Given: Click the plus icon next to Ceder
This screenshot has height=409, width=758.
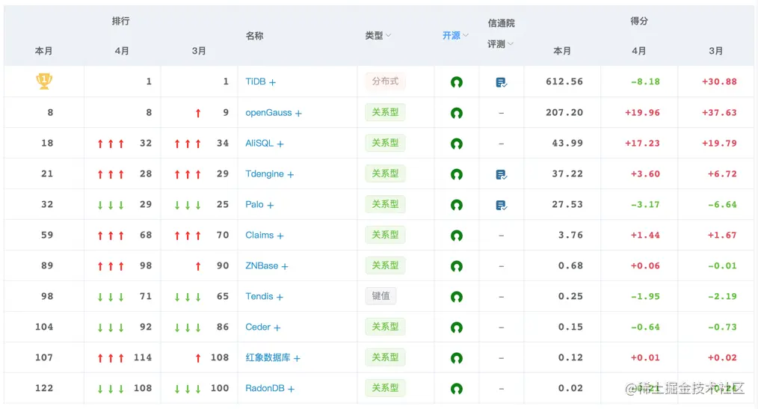Looking at the screenshot, I should tap(277, 327).
